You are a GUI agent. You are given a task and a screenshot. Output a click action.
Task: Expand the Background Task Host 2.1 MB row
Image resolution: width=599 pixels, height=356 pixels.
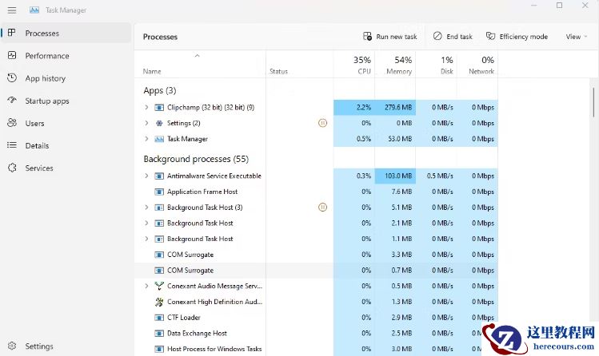(x=146, y=223)
